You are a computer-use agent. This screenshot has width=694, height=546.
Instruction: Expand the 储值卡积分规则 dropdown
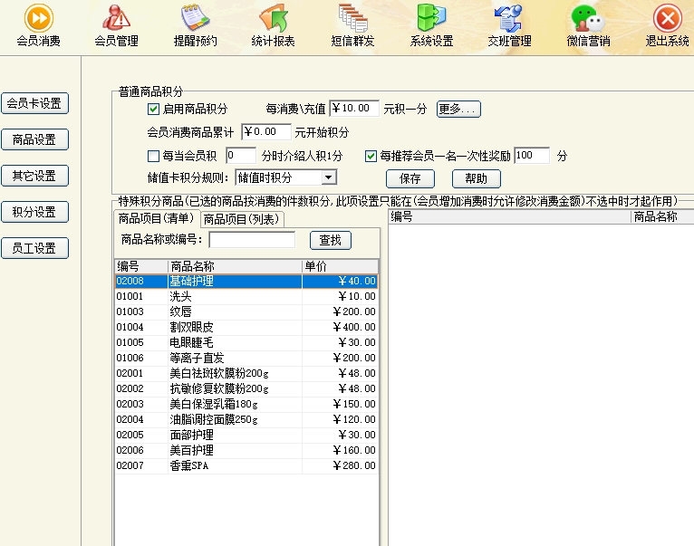coord(328,177)
